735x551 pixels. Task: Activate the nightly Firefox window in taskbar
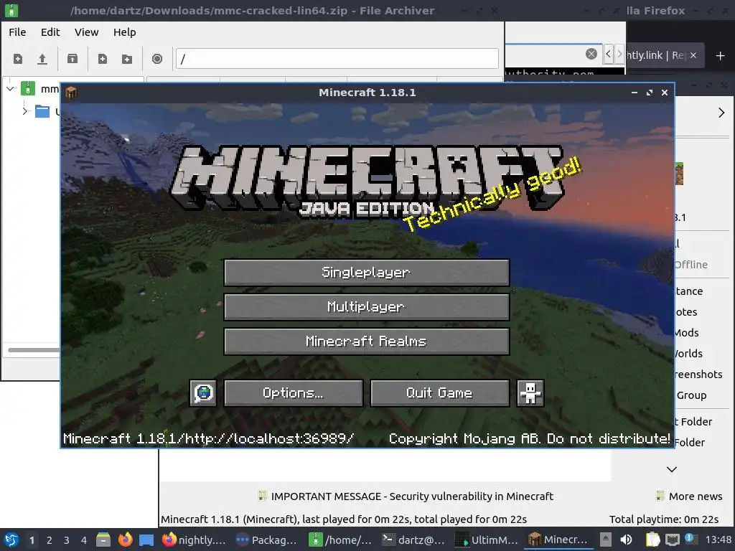[x=194, y=540]
